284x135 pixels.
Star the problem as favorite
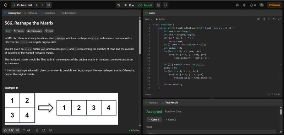(37, 130)
